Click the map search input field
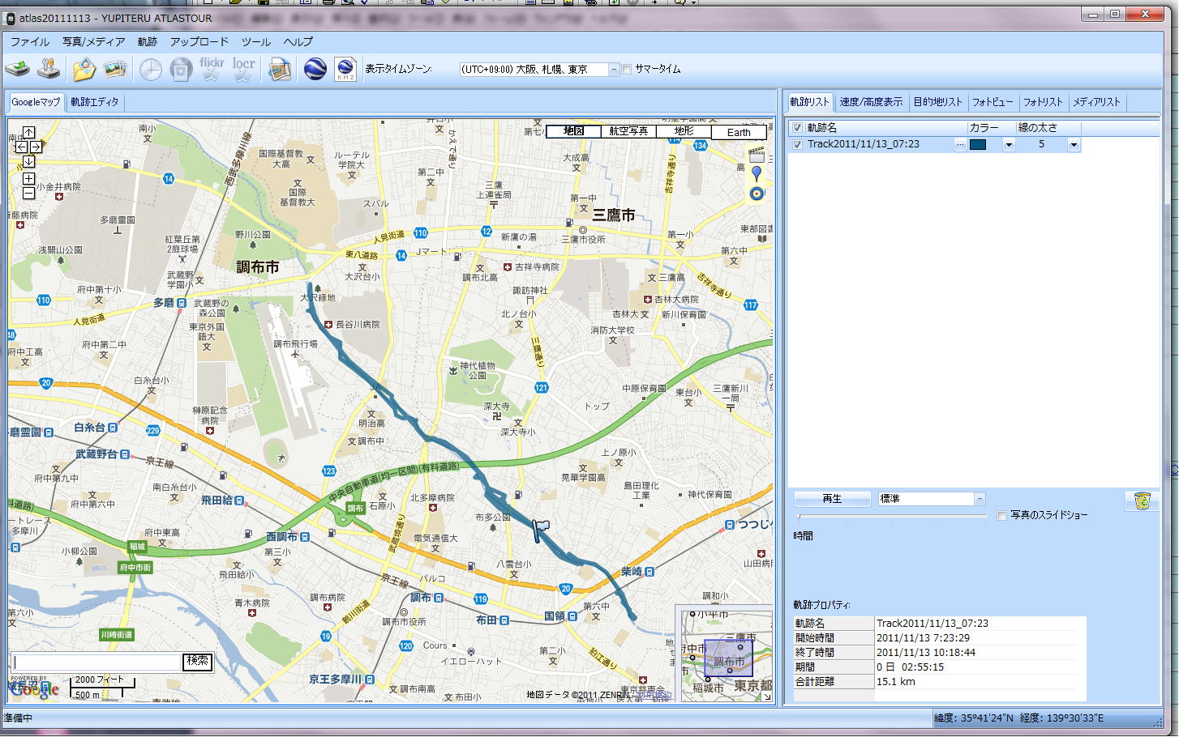The image size is (1179, 737). coord(96,662)
